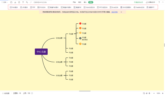Switch to the 样式 tab
Screen dimensions: 165x95
click(80, 2)
